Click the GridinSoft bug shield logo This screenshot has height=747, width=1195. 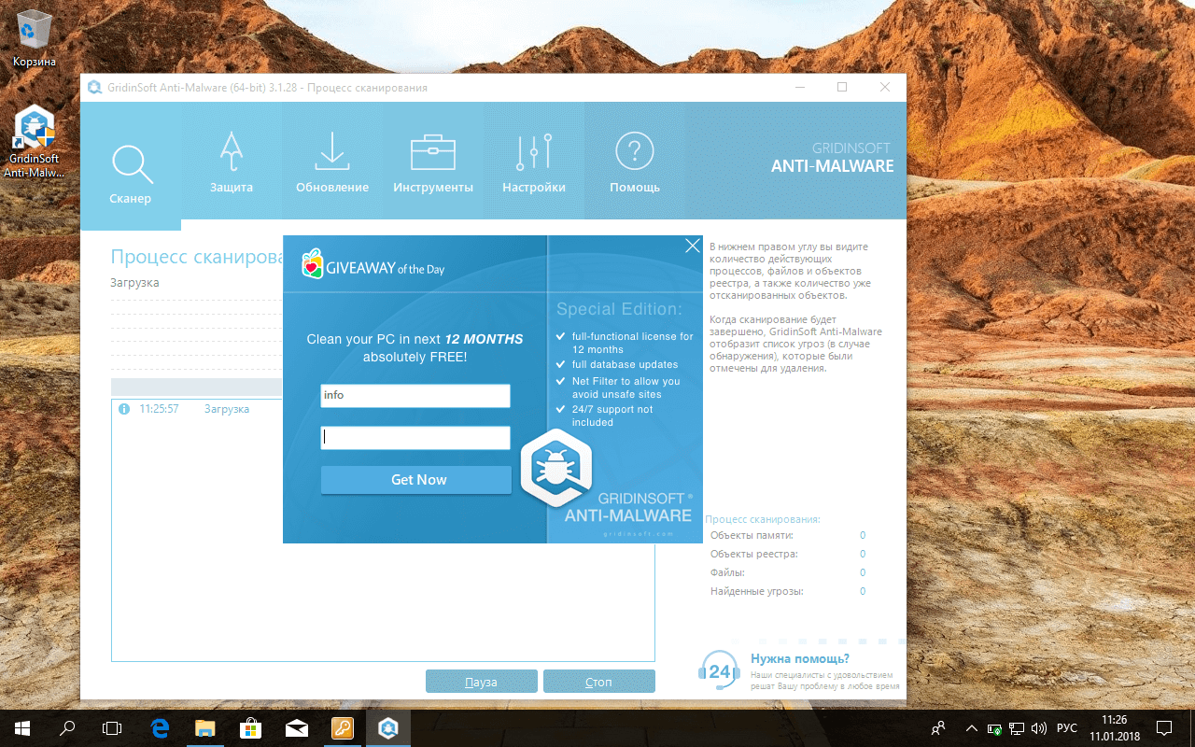click(x=556, y=468)
